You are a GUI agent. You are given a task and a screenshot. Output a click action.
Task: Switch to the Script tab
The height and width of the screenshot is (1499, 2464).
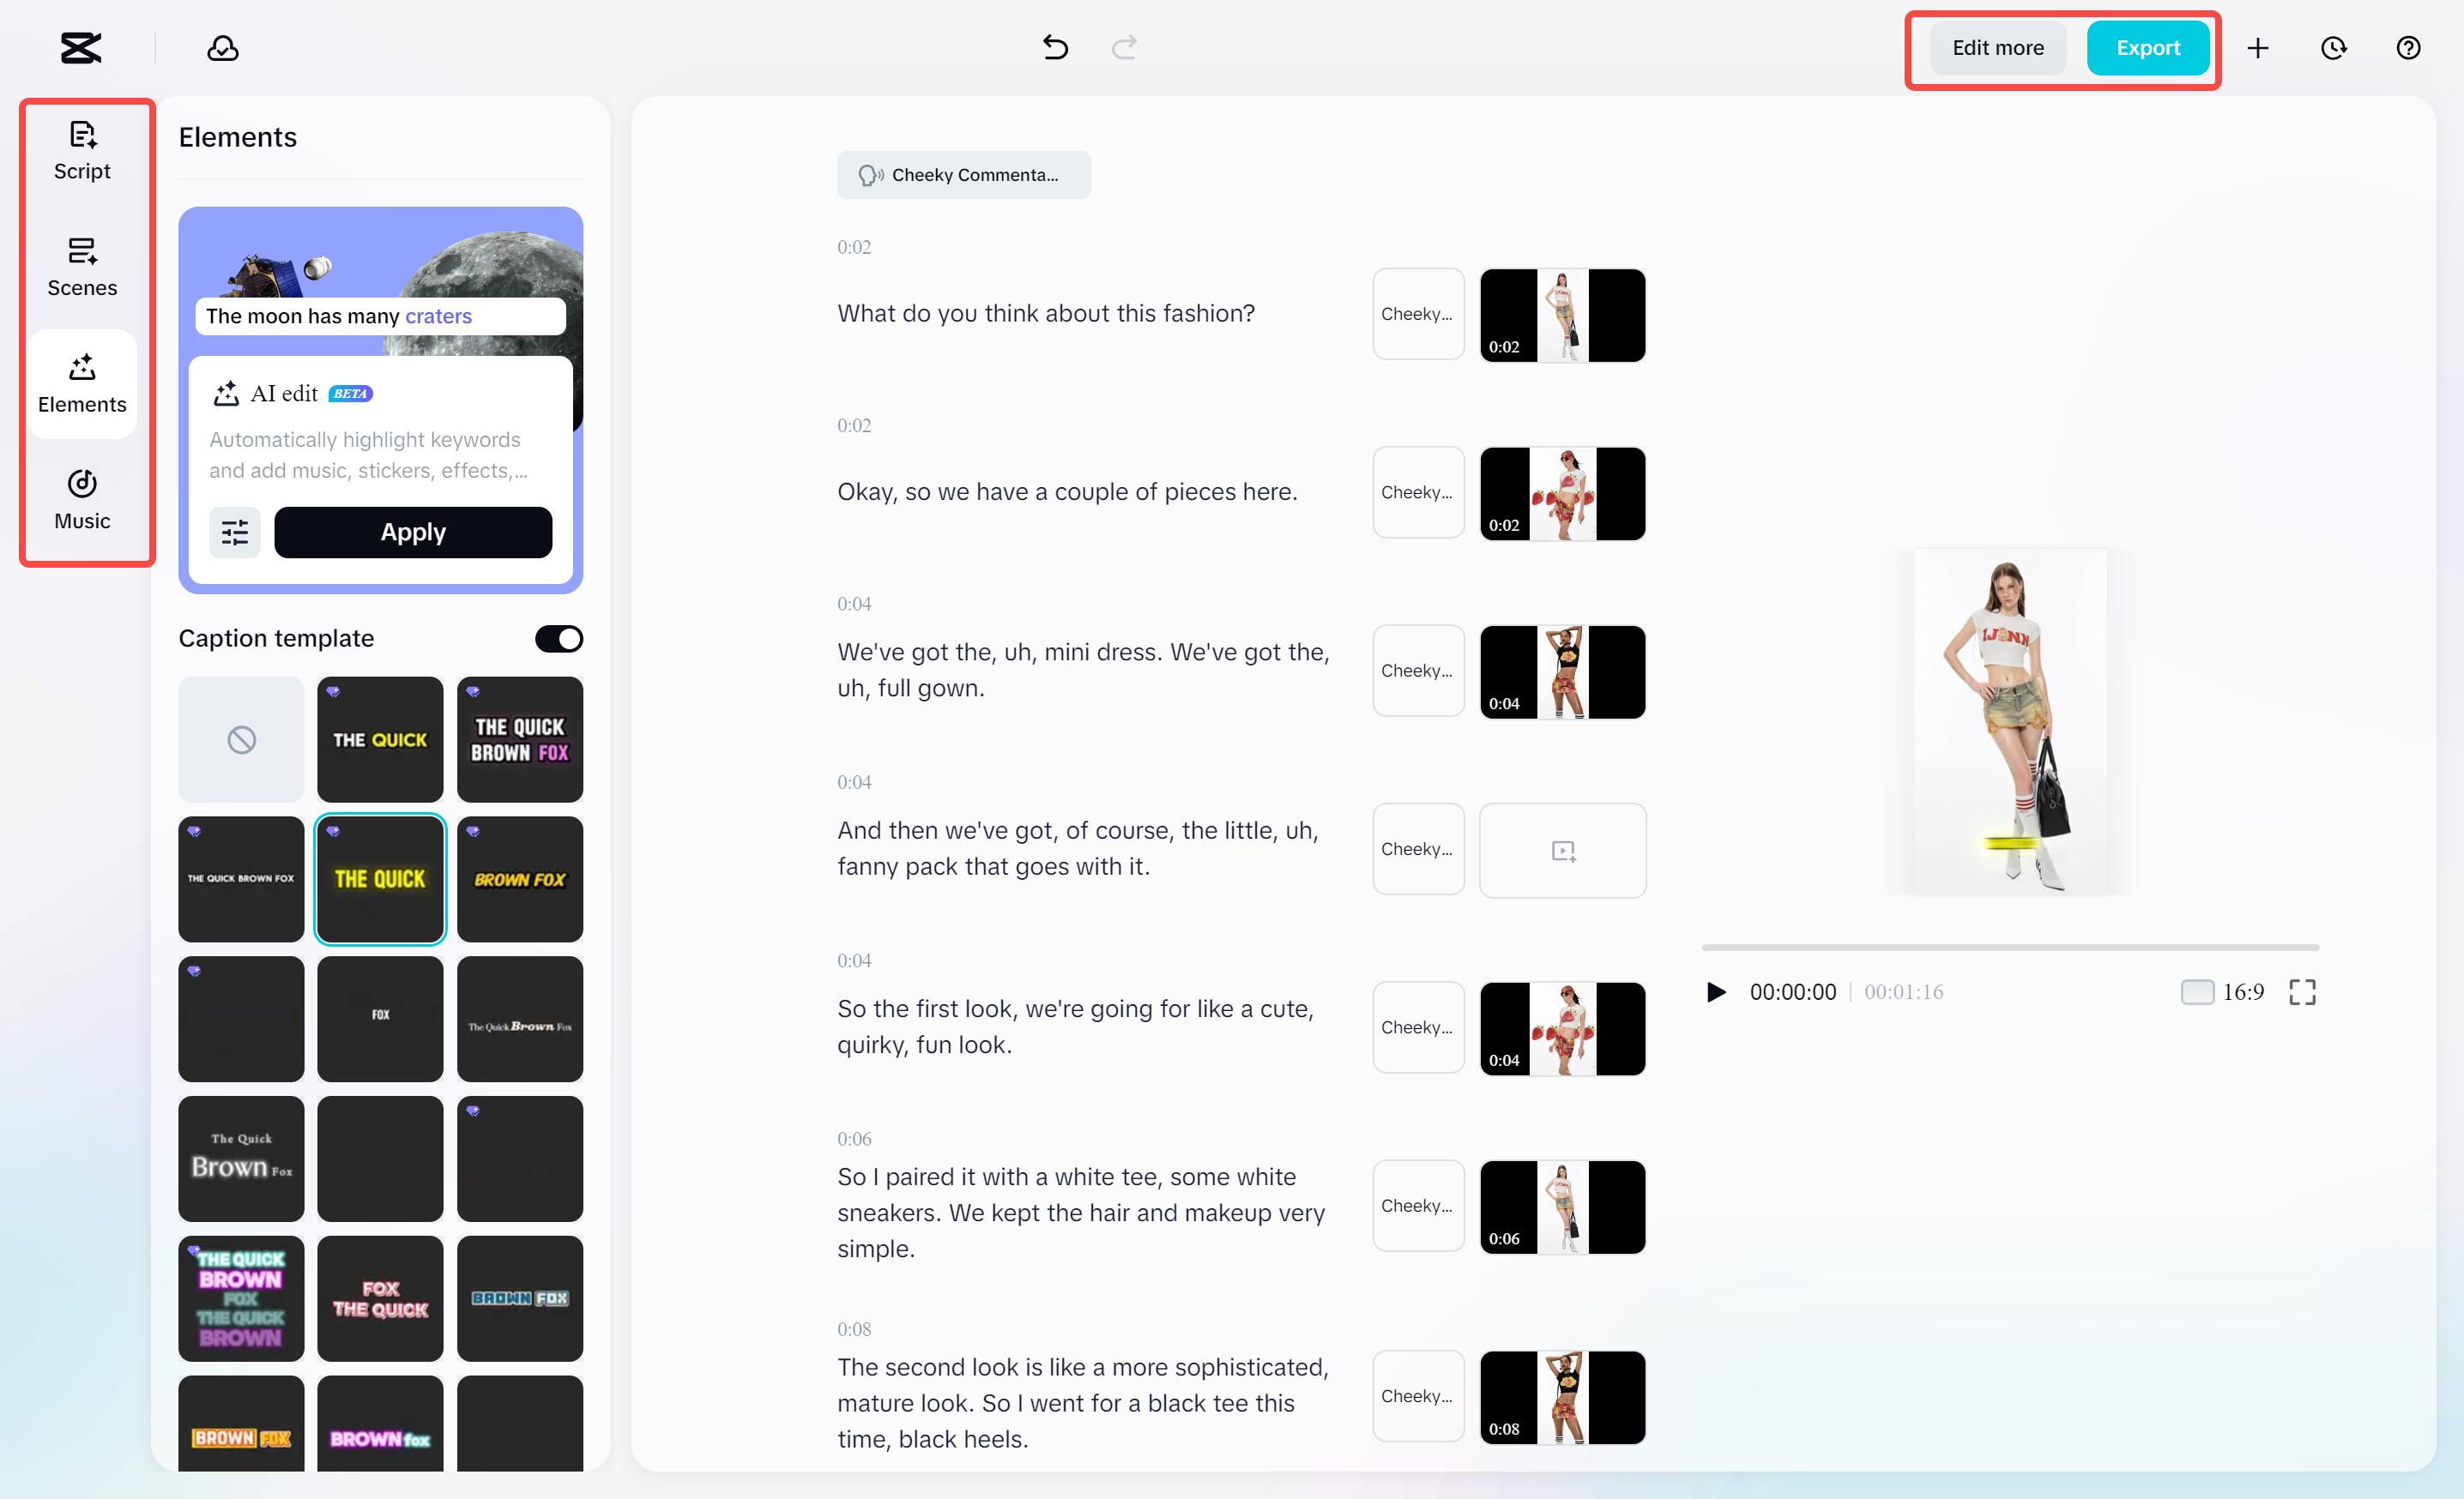82,151
